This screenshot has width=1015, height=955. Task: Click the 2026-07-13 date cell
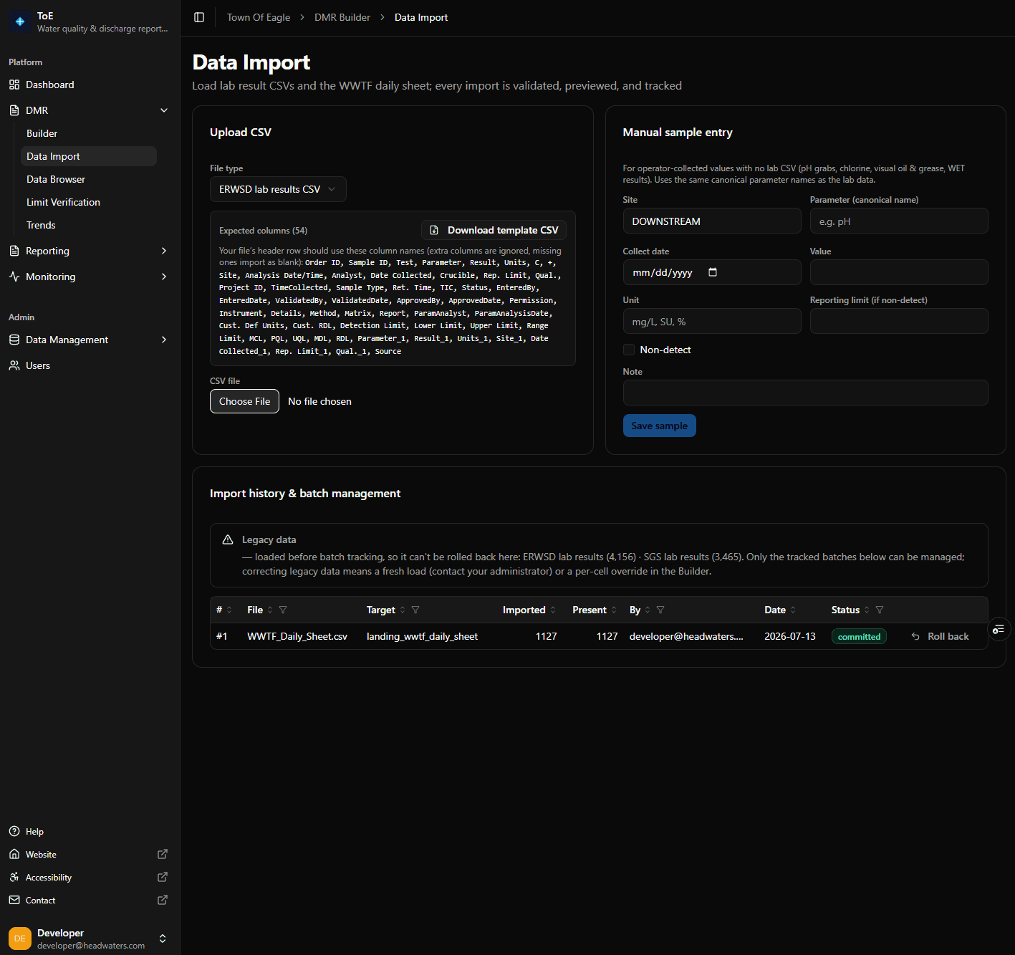tap(790, 636)
